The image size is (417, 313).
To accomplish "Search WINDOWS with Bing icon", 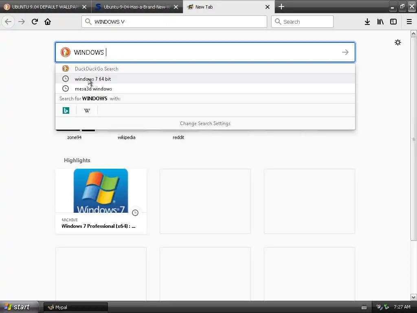I will [66, 110].
